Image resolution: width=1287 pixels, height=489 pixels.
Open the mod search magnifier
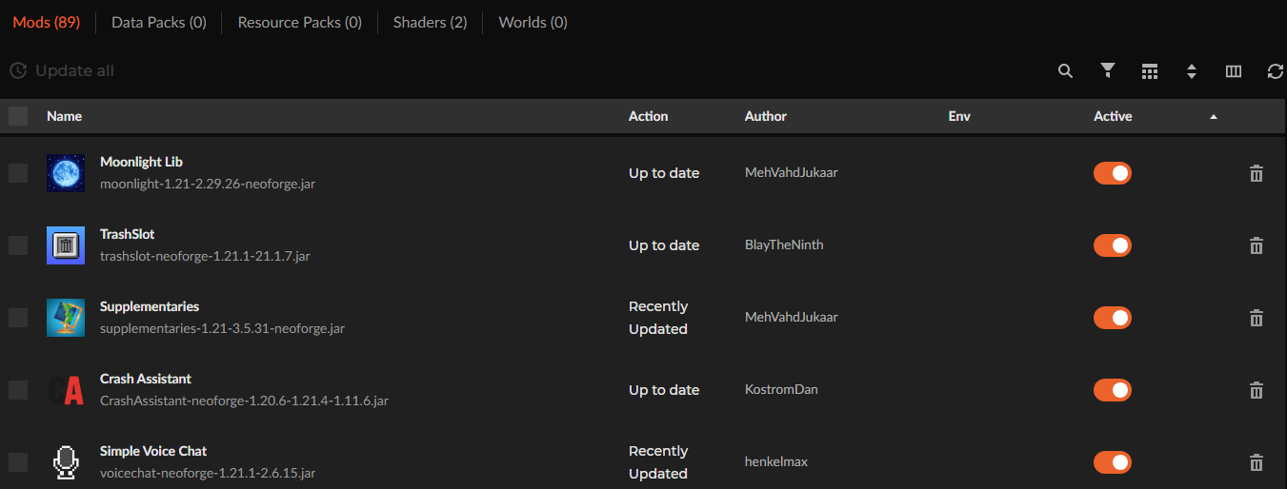[1065, 71]
